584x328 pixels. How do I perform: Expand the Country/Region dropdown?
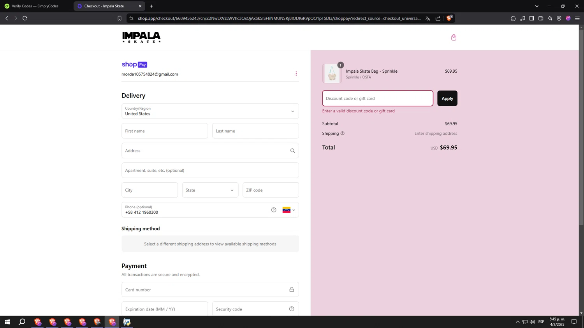210,111
